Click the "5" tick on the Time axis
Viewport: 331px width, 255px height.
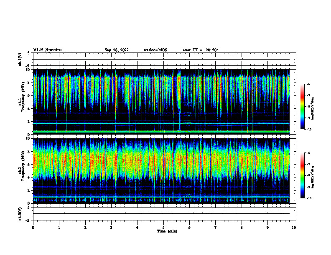tap(163, 227)
